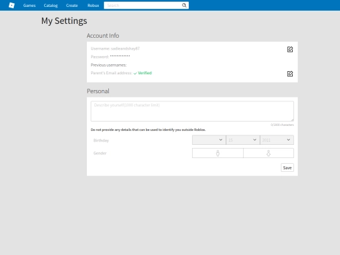Click the Gender label

coord(100,153)
